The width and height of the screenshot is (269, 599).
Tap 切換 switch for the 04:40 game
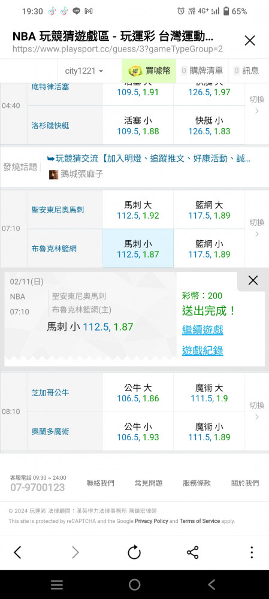pos(257,105)
